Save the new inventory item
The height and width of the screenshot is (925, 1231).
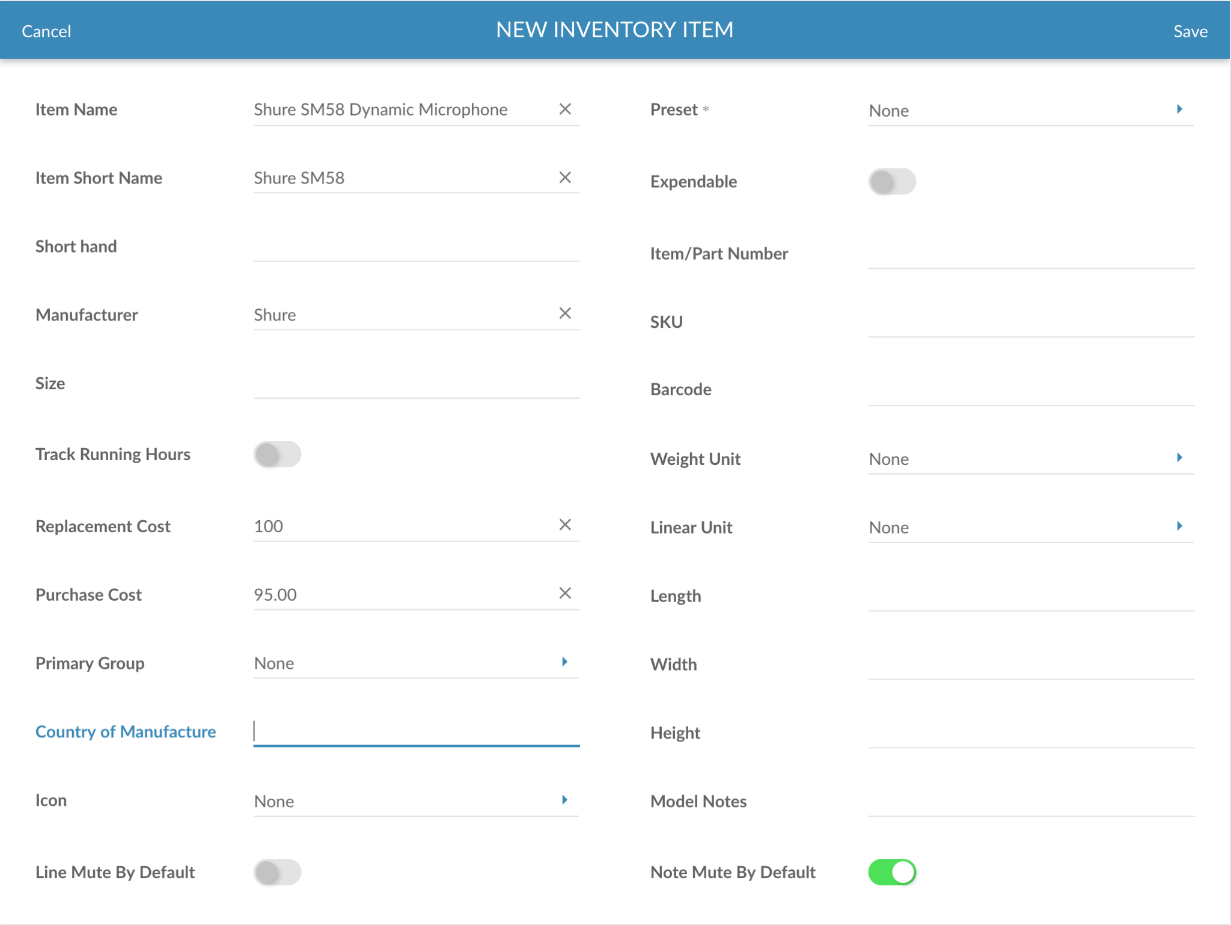tap(1190, 31)
